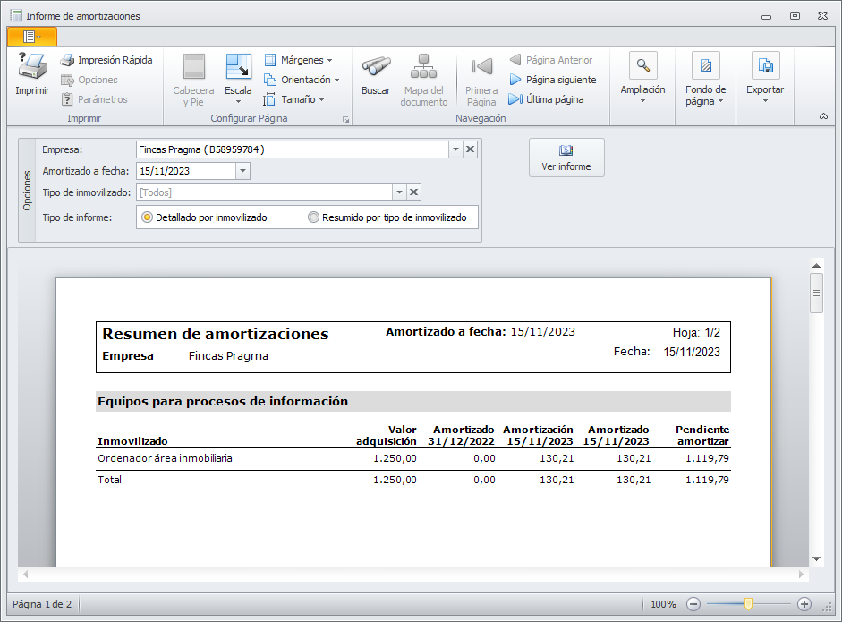Expand the Empresa dropdown list
Viewport: 842px width, 622px height.
pyautogui.click(x=455, y=149)
